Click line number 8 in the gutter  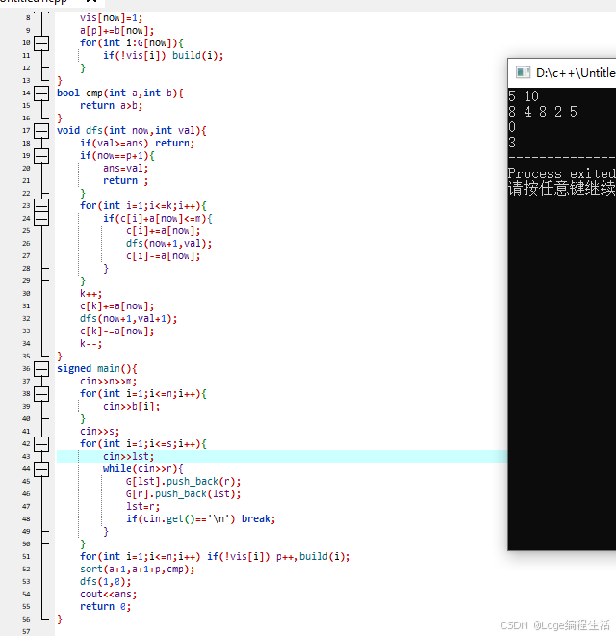tap(28, 18)
